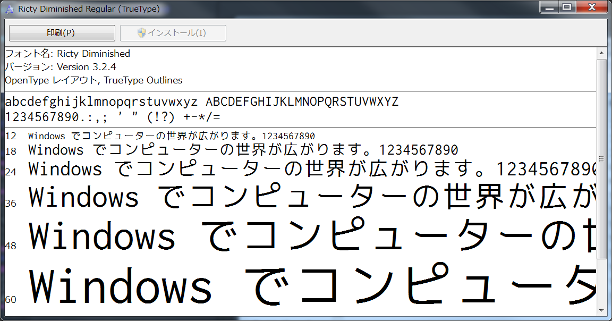Minimize the font viewer window

click(550, 7)
